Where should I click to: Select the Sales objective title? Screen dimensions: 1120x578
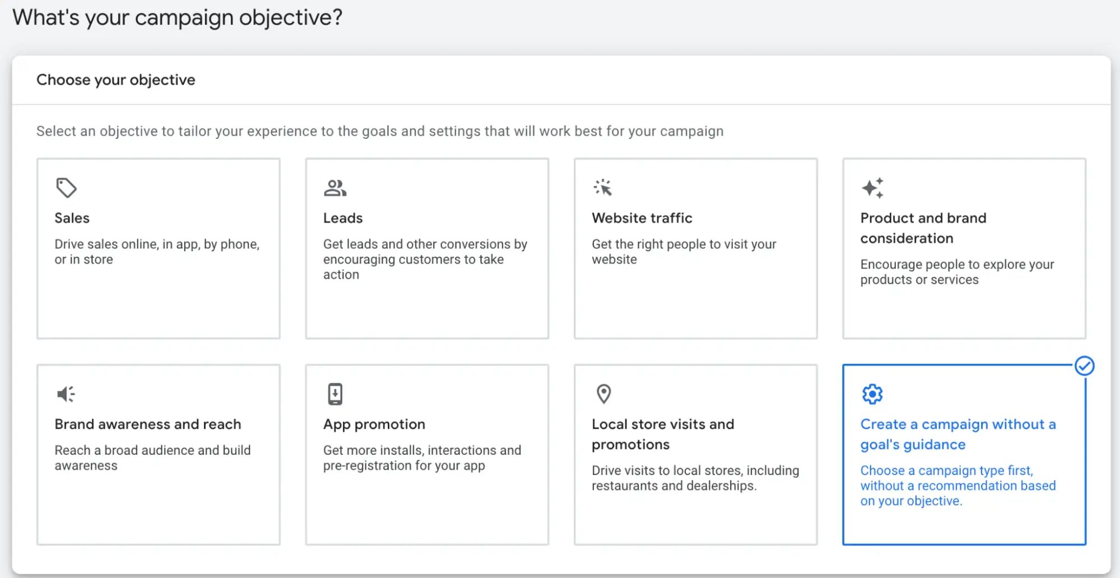72,218
